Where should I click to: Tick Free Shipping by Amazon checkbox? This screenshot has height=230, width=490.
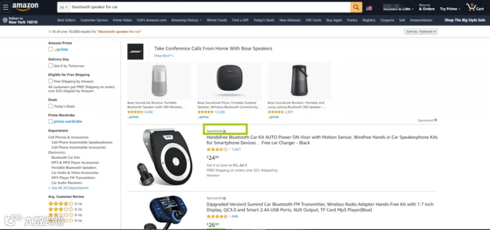pyautogui.click(x=50, y=81)
